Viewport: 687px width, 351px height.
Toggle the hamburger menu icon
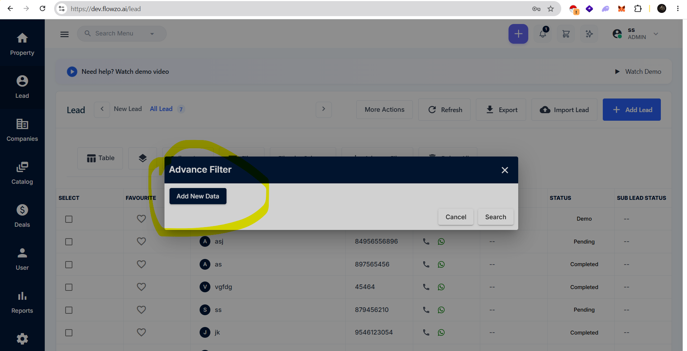65,34
